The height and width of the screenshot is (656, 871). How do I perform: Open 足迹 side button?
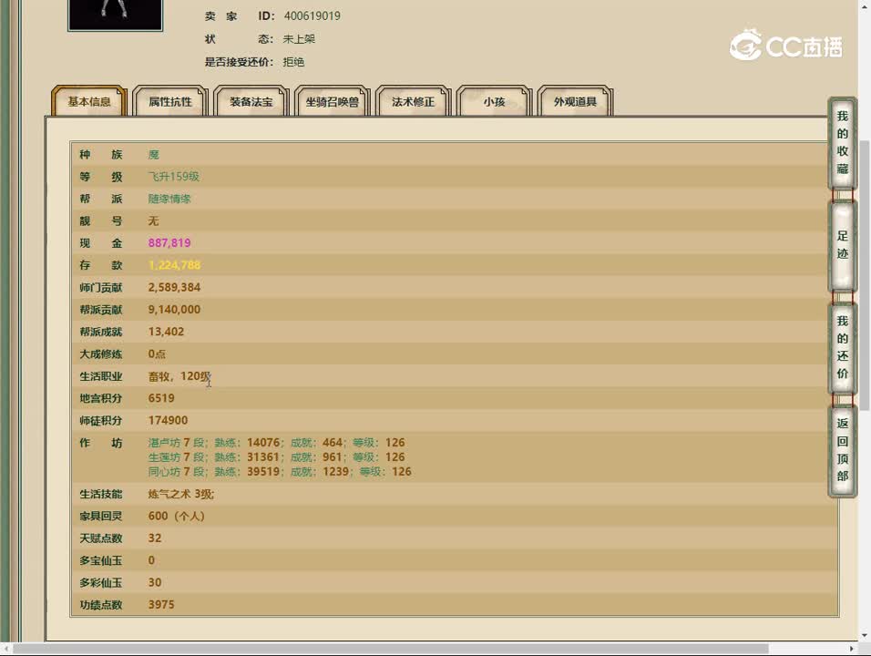pyautogui.click(x=842, y=245)
